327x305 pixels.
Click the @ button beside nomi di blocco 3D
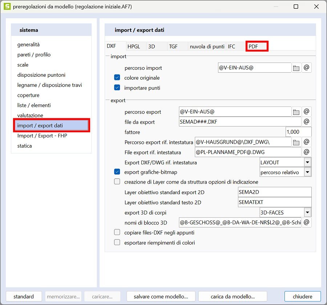pyautogui.click(x=307, y=222)
